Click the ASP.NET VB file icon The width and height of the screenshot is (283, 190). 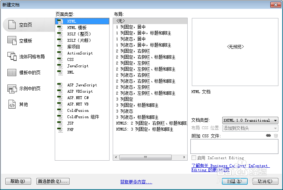point(60,104)
